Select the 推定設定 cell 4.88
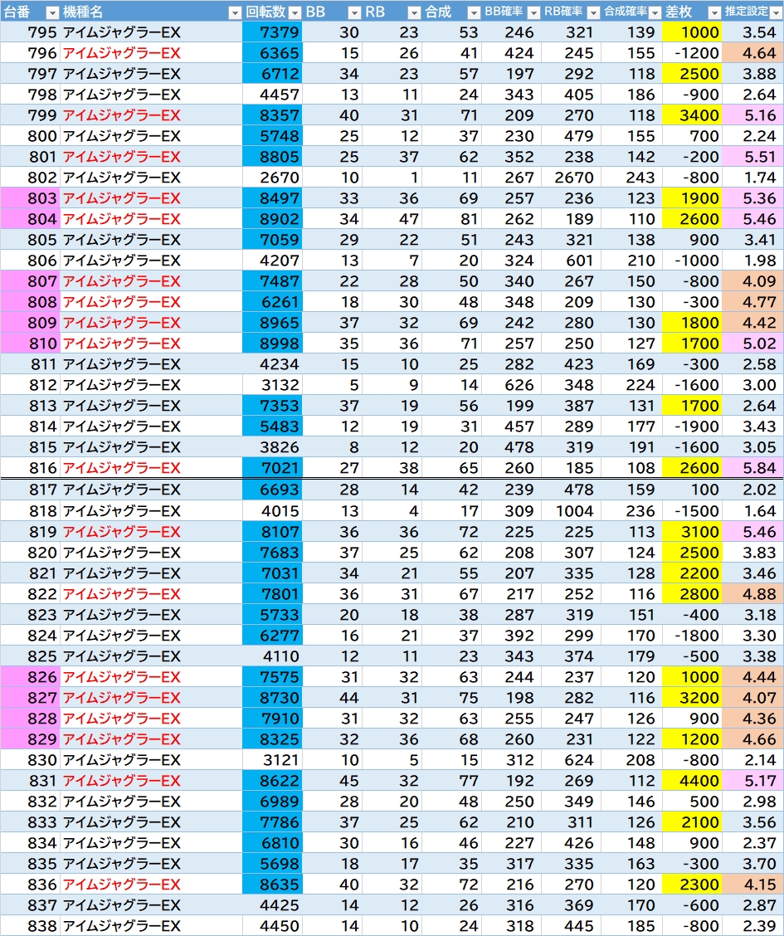The height and width of the screenshot is (936, 784). click(x=752, y=594)
